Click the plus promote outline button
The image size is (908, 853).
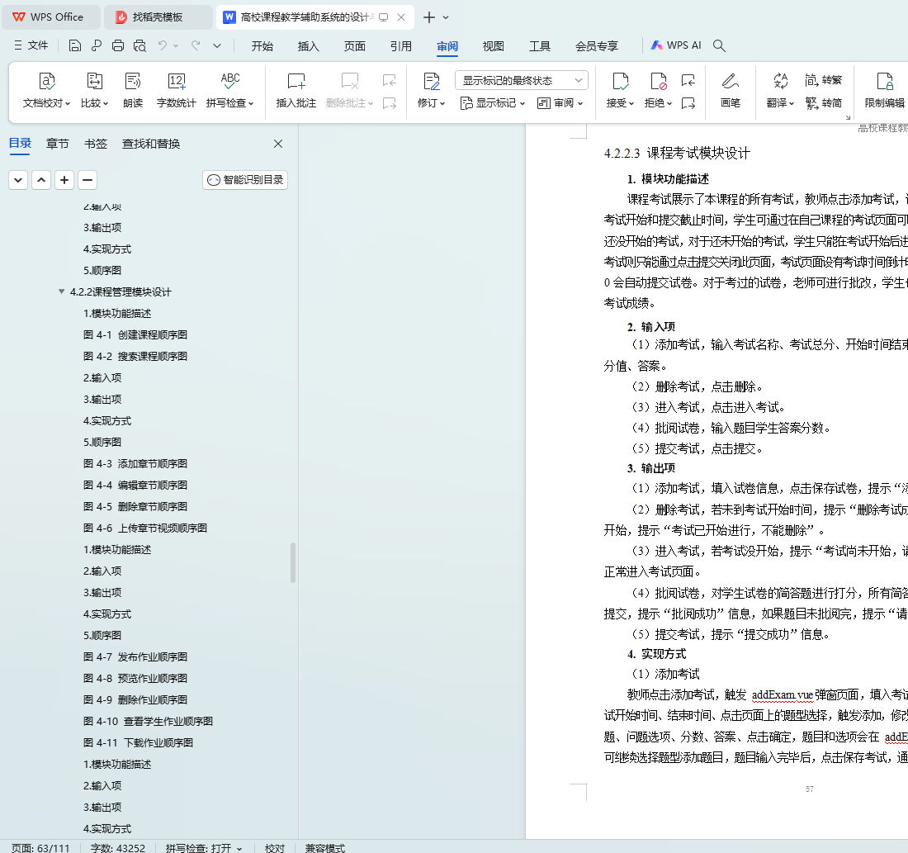(x=64, y=180)
